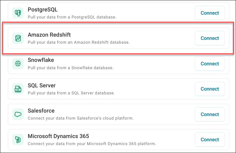Connect your Salesforce account
Viewport: 236px width, 153px height.
[209, 114]
